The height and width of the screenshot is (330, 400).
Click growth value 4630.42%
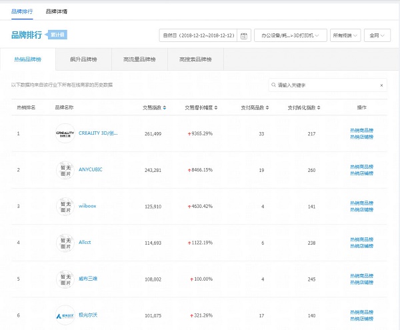tap(202, 206)
